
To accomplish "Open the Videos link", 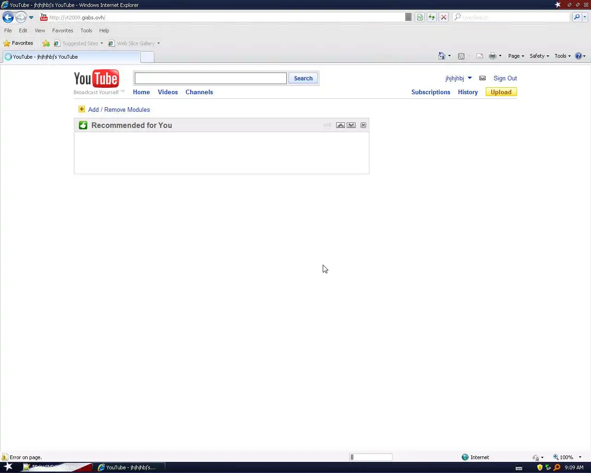I will pyautogui.click(x=168, y=92).
